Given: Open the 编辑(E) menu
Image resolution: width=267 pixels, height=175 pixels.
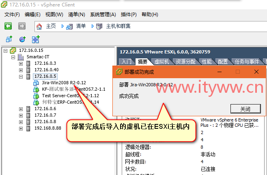Looking at the screenshot, I should pyautogui.click(x=32, y=15).
